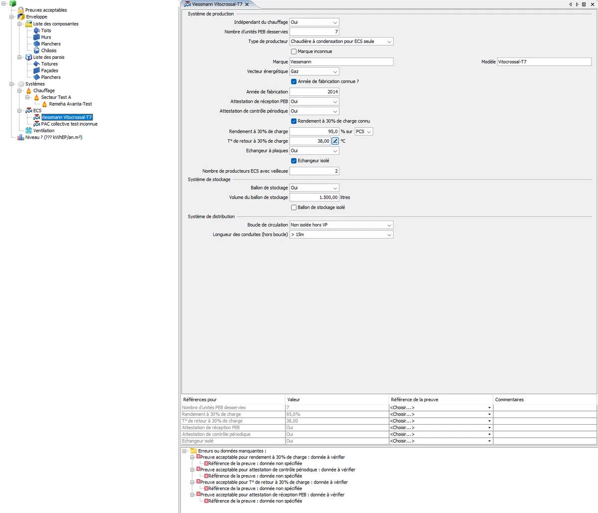Open the Boucle de circulation dropdown

pyautogui.click(x=341, y=225)
